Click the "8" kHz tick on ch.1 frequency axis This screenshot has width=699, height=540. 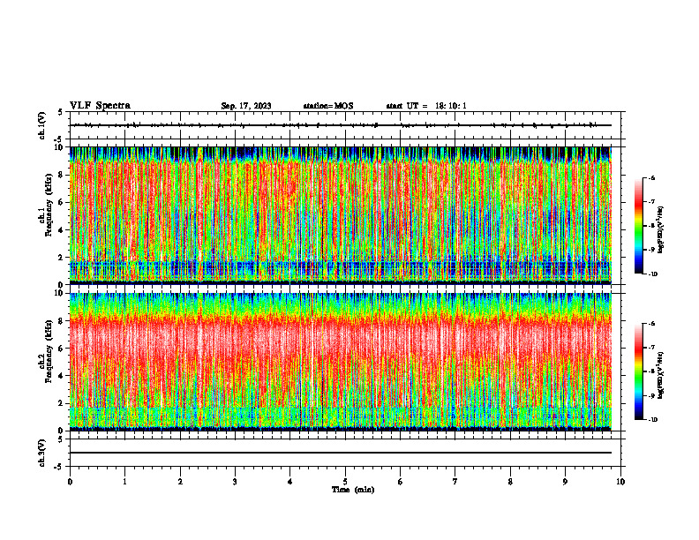click(61, 175)
